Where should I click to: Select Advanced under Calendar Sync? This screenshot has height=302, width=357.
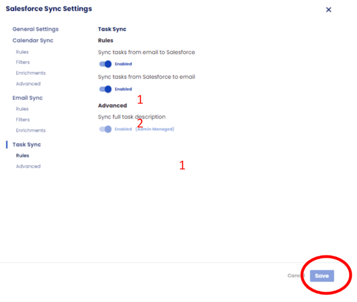tap(28, 83)
